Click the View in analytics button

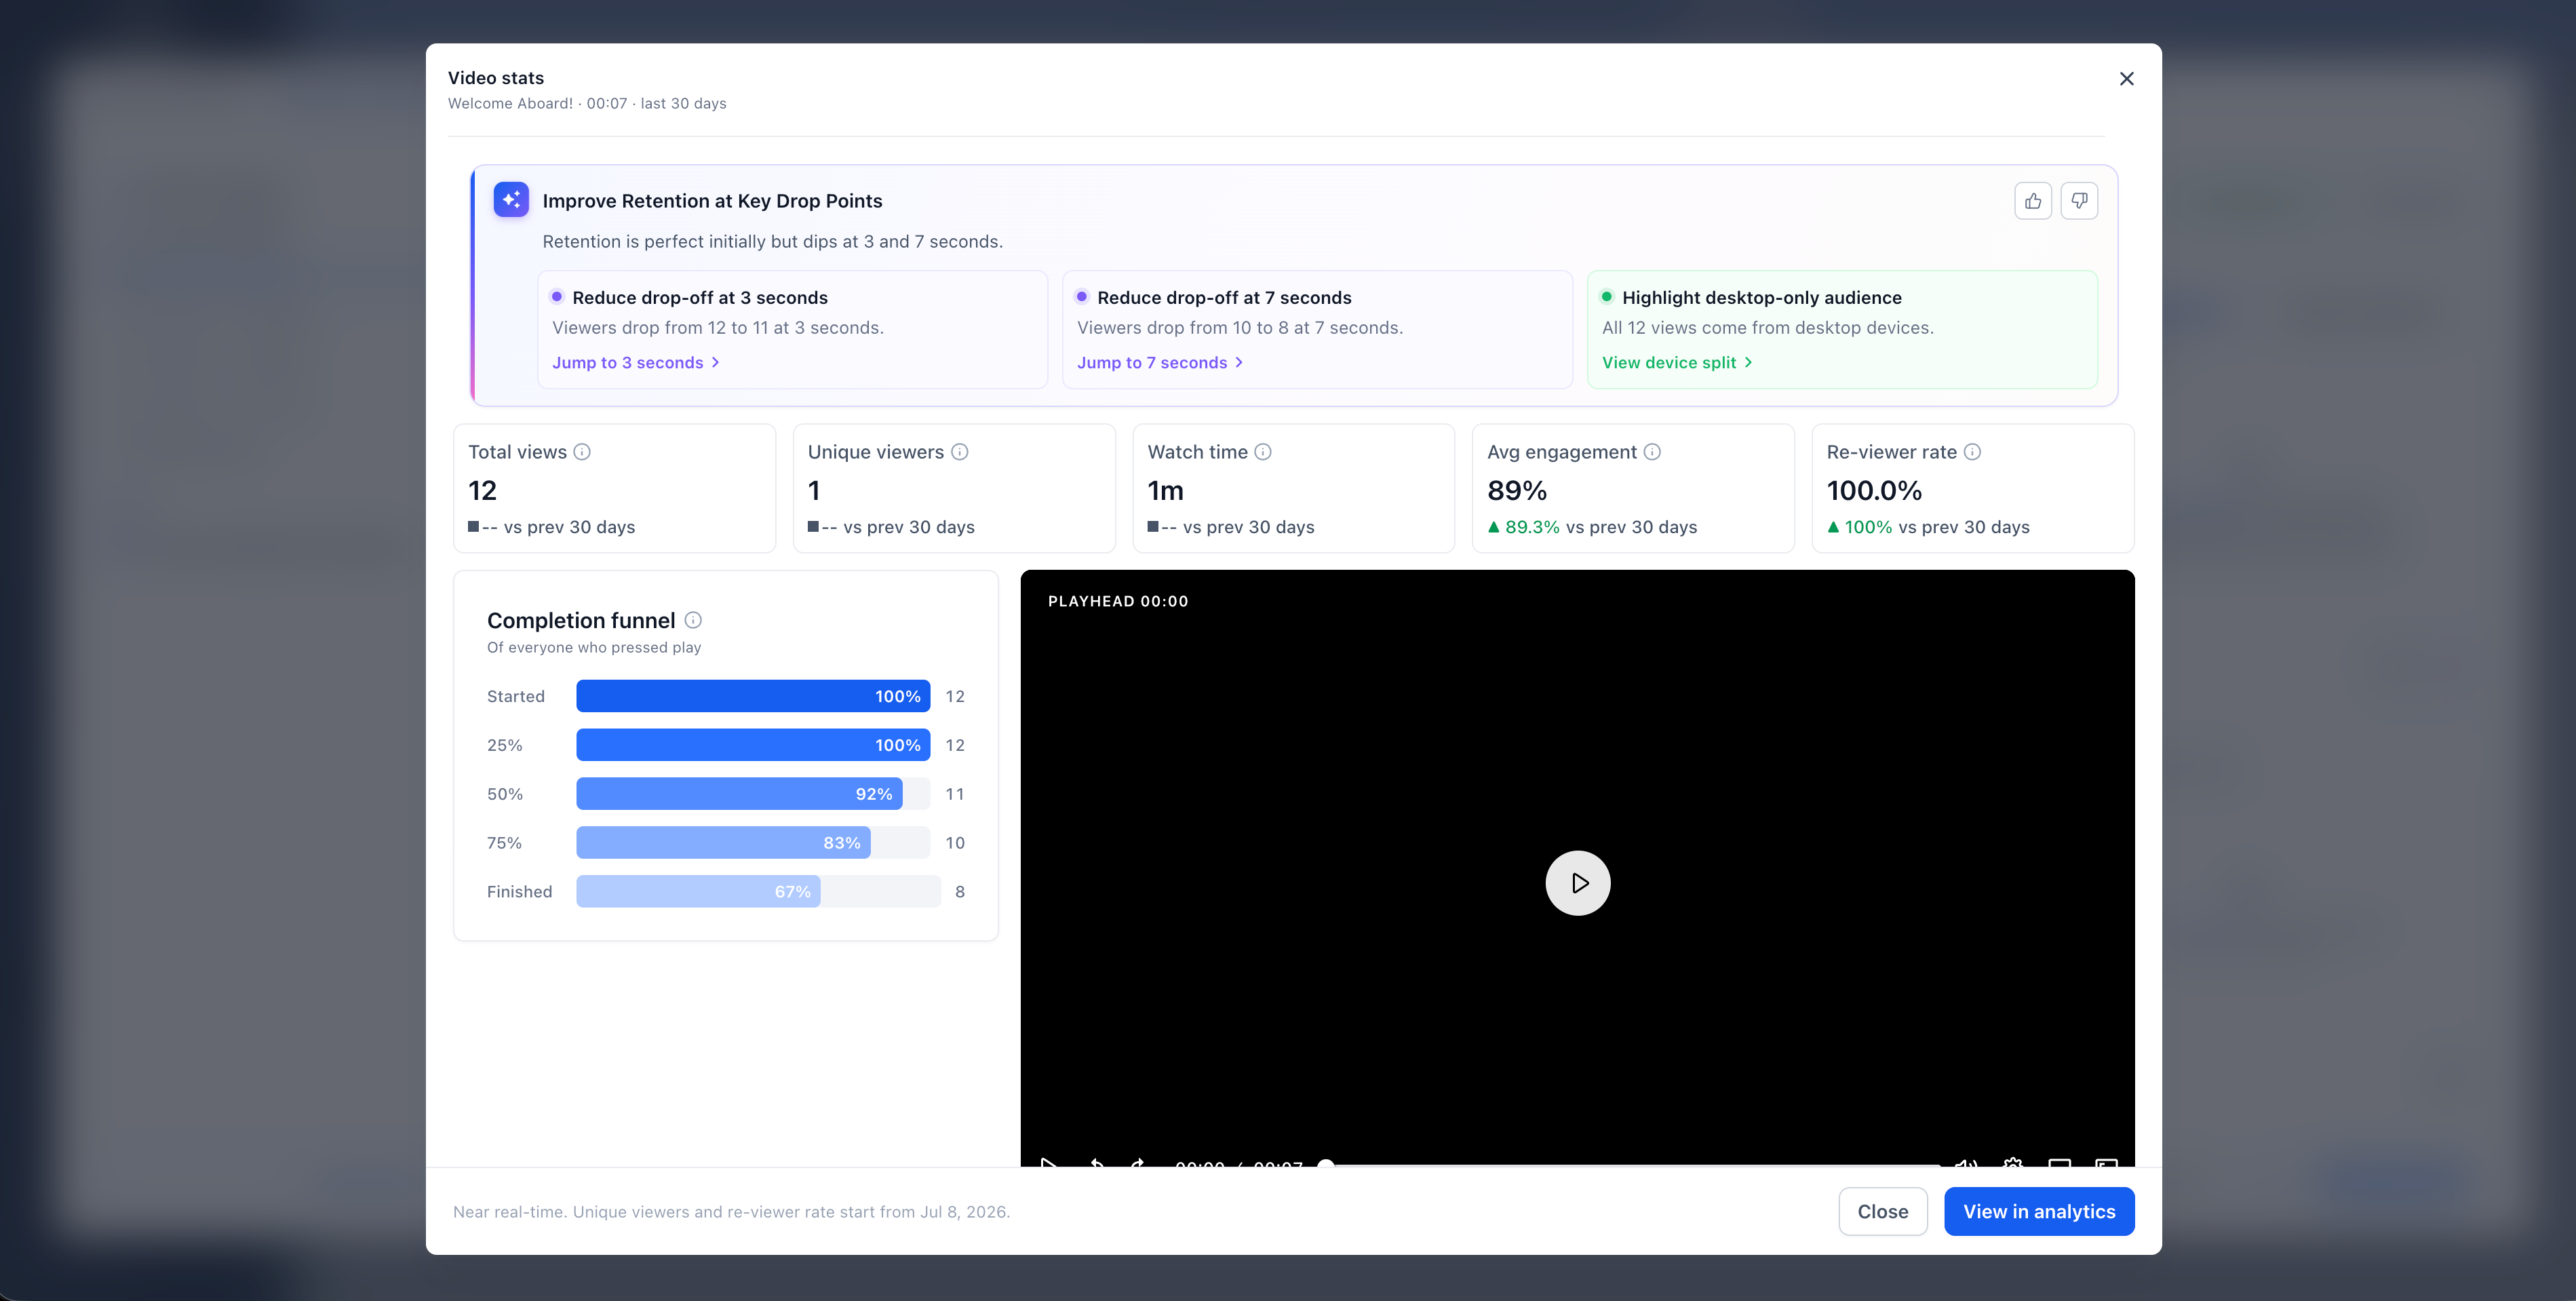[x=2039, y=1211]
